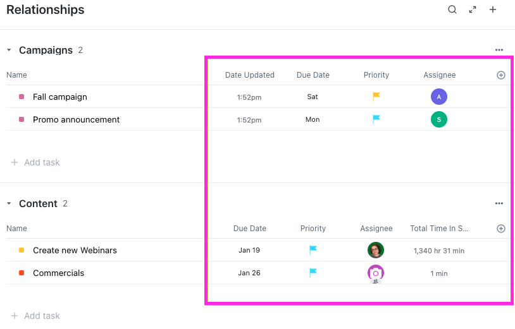Image resolution: width=515 pixels, height=329 pixels.
Task: Collapse the Campaigns group
Action: coord(9,50)
